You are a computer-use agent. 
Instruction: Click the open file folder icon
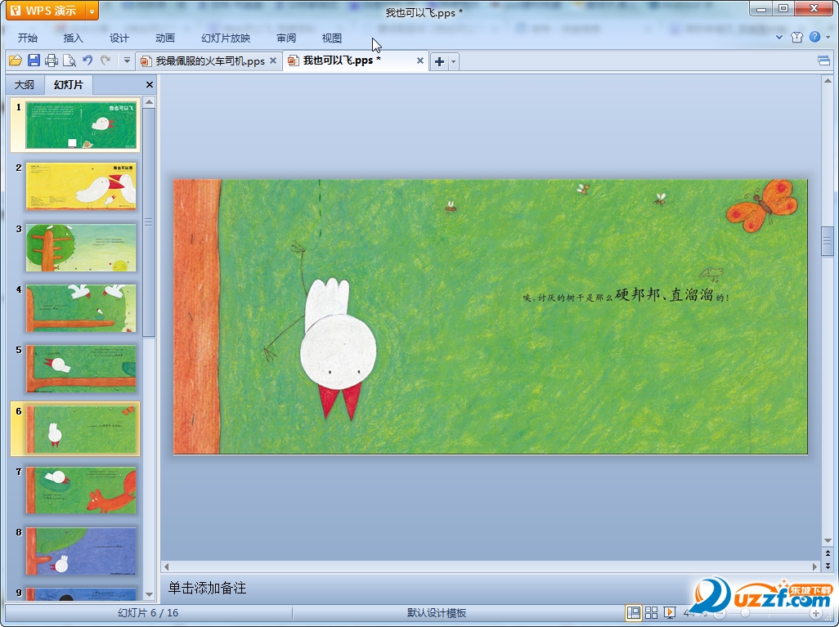(15, 60)
